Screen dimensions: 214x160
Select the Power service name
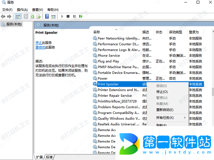coord(103,79)
